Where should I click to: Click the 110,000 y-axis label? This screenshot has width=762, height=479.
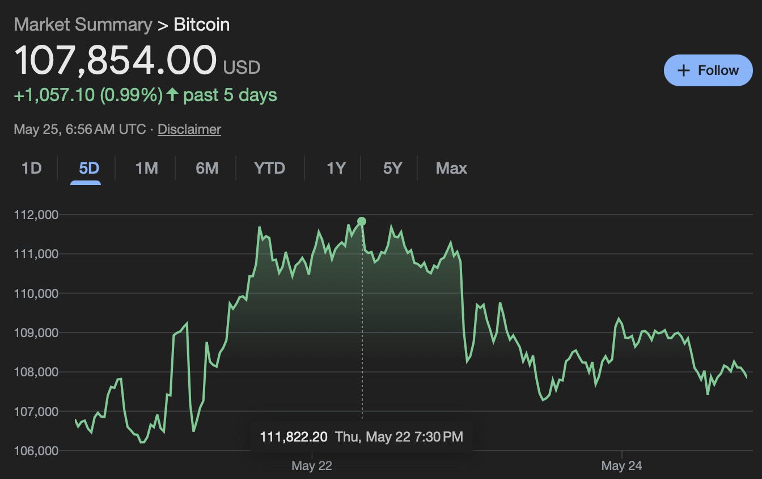pyautogui.click(x=36, y=293)
